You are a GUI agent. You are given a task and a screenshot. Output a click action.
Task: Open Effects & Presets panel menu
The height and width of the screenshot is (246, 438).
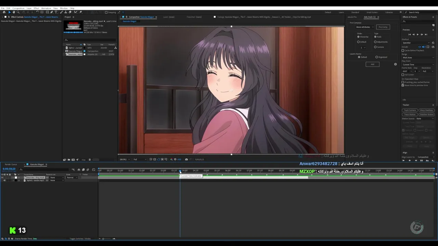tap(433, 17)
